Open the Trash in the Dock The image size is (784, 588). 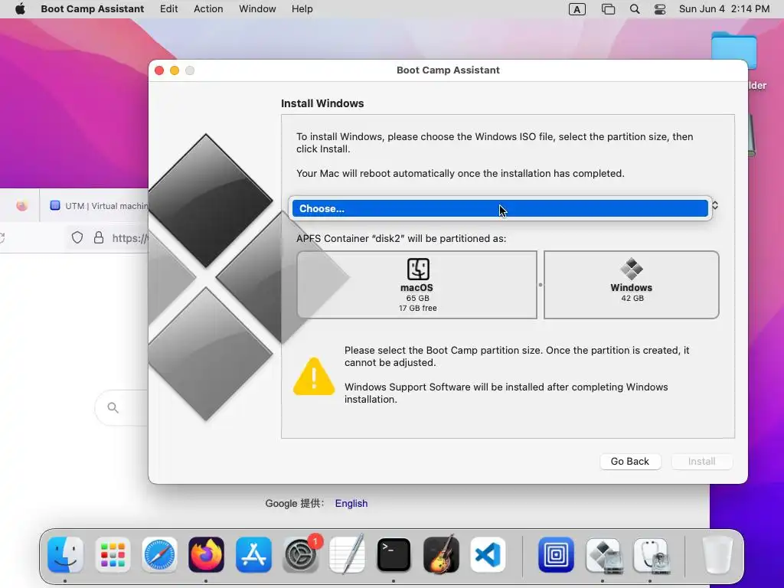click(x=717, y=554)
